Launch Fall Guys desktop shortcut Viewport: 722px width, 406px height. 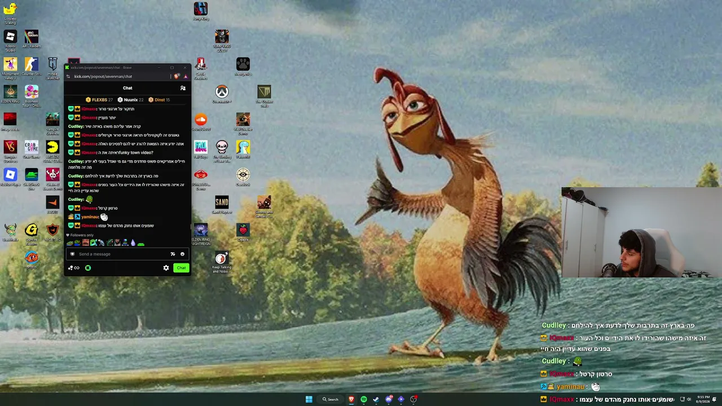(201, 149)
